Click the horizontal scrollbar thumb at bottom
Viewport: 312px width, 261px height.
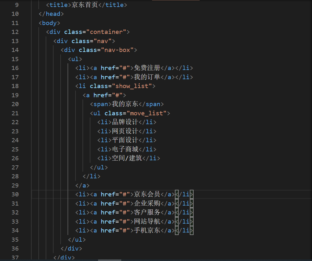(x=110, y=260)
